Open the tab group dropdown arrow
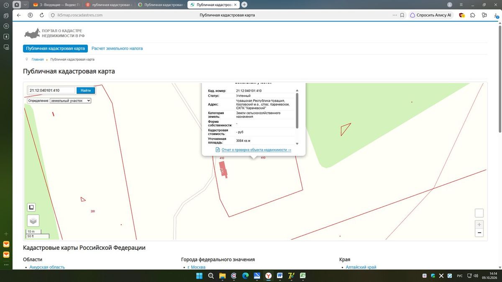The height and width of the screenshot is (282, 502). [26, 5]
